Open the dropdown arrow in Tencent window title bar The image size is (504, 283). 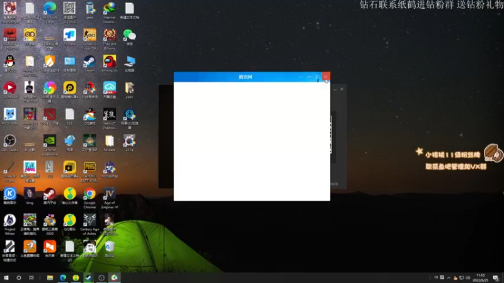(301, 77)
